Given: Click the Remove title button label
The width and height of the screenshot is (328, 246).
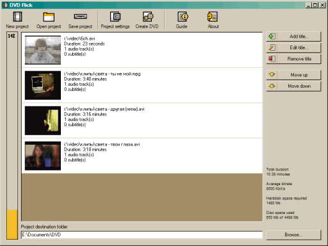Looking at the screenshot, I should coord(299,59).
